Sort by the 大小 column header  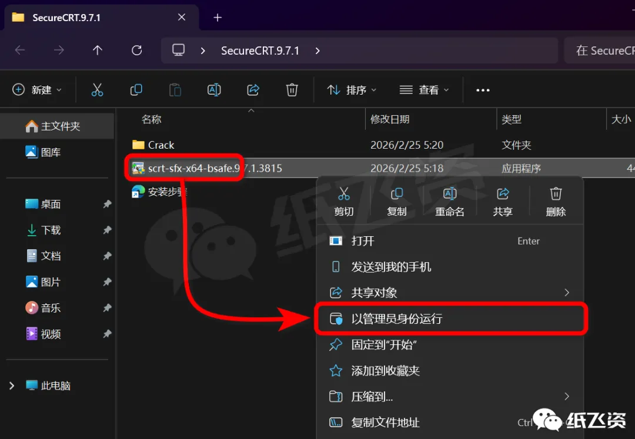621,119
